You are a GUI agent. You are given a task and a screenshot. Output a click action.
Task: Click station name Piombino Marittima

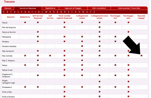(9, 46)
